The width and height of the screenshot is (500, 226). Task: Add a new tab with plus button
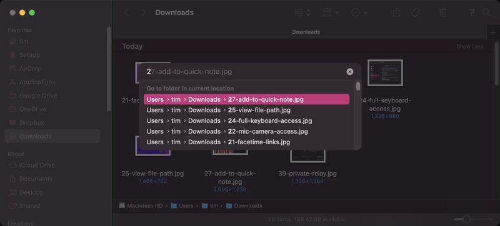(494, 32)
